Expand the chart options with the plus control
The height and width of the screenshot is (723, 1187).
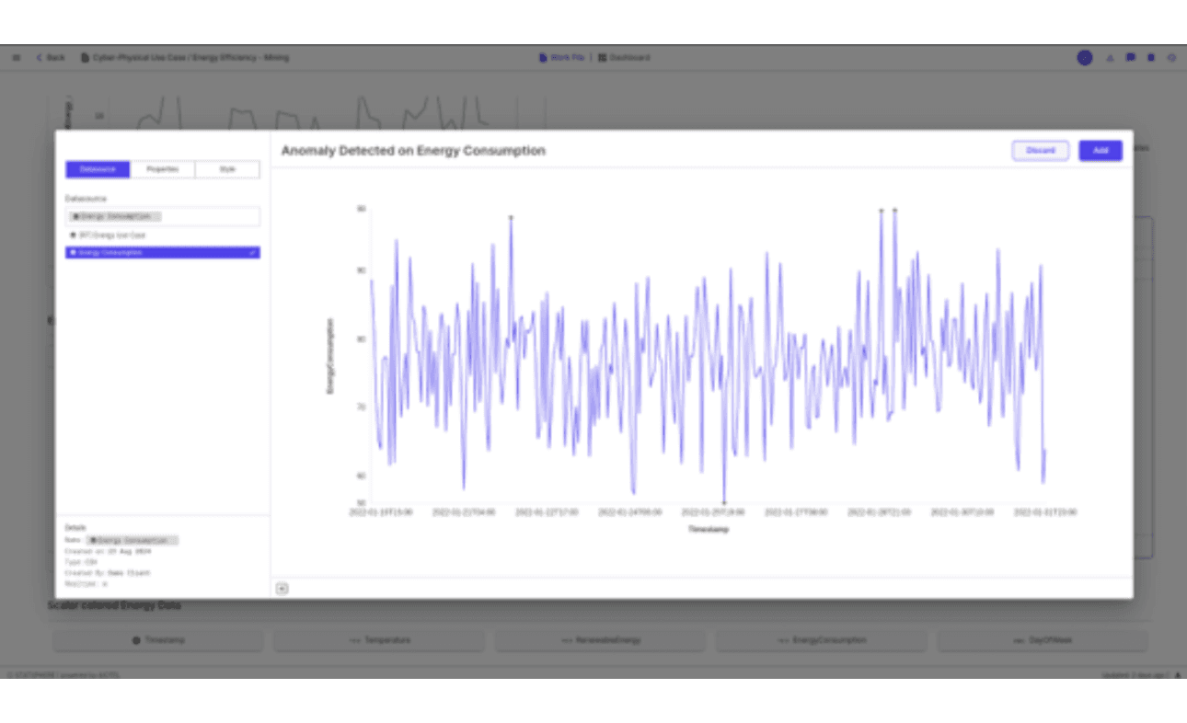tap(282, 588)
